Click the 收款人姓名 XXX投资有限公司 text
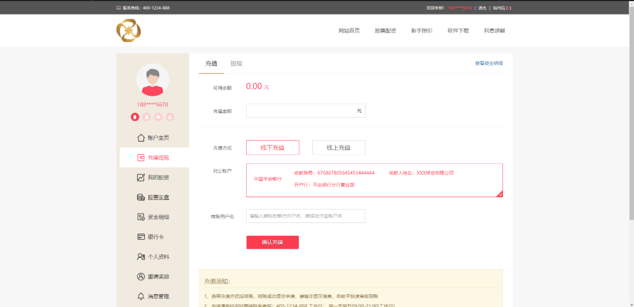This screenshot has height=307, width=634. coord(421,173)
